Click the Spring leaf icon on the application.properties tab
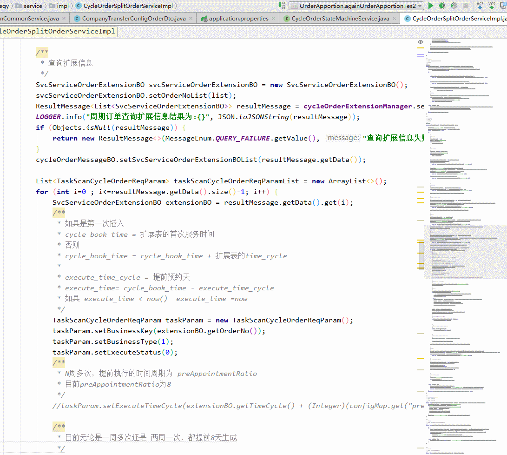This screenshot has width=507, height=455. tap(204, 19)
